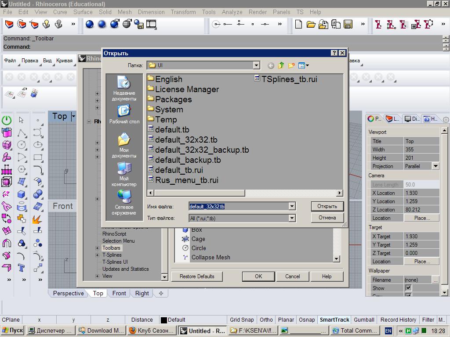Click the filmstrip animation toolbar icon

[151, 25]
